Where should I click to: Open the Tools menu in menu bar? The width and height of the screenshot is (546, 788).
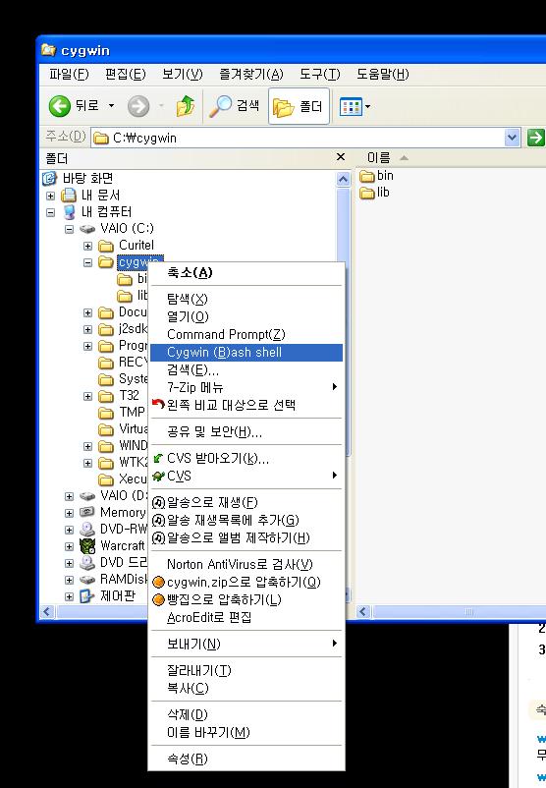point(320,75)
